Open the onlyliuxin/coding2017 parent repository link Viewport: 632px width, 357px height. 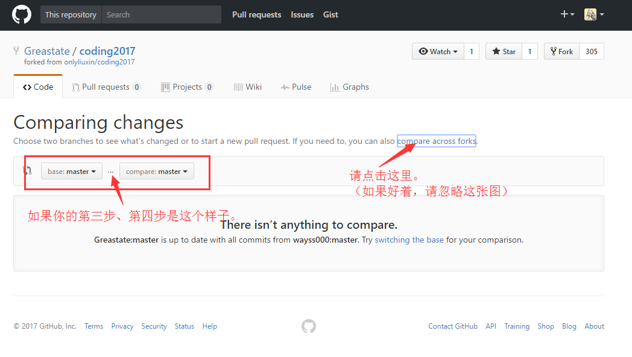99,62
